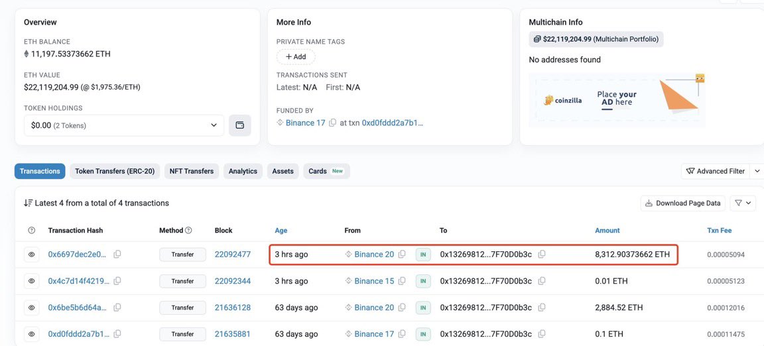Open funding transaction 0xd0fddd2a7b1 link
Screen dimensions: 764x346
tap(393, 123)
